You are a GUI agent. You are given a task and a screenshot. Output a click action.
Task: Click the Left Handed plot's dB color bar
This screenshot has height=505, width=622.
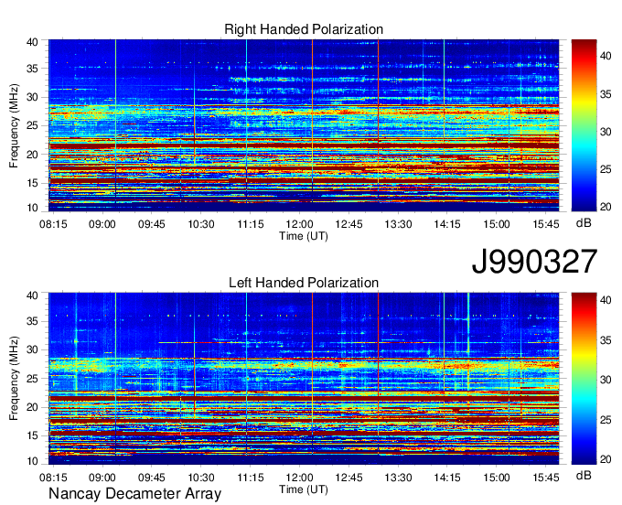pos(584,379)
